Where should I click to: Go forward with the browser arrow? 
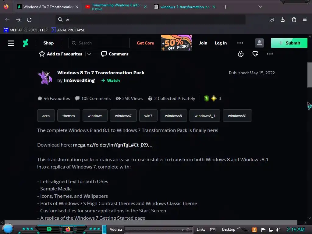18,20
